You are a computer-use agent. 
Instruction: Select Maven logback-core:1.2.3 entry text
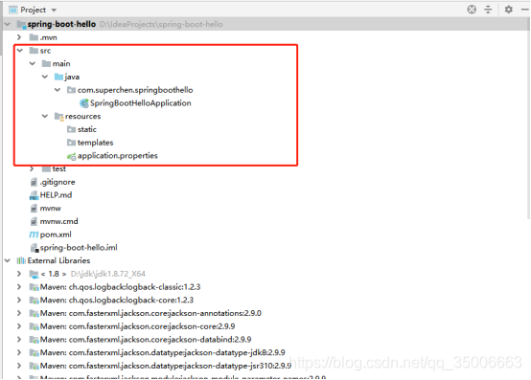click(117, 300)
